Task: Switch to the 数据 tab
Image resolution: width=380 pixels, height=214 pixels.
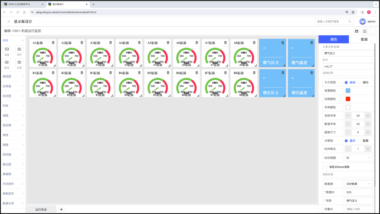Action: tap(364, 39)
